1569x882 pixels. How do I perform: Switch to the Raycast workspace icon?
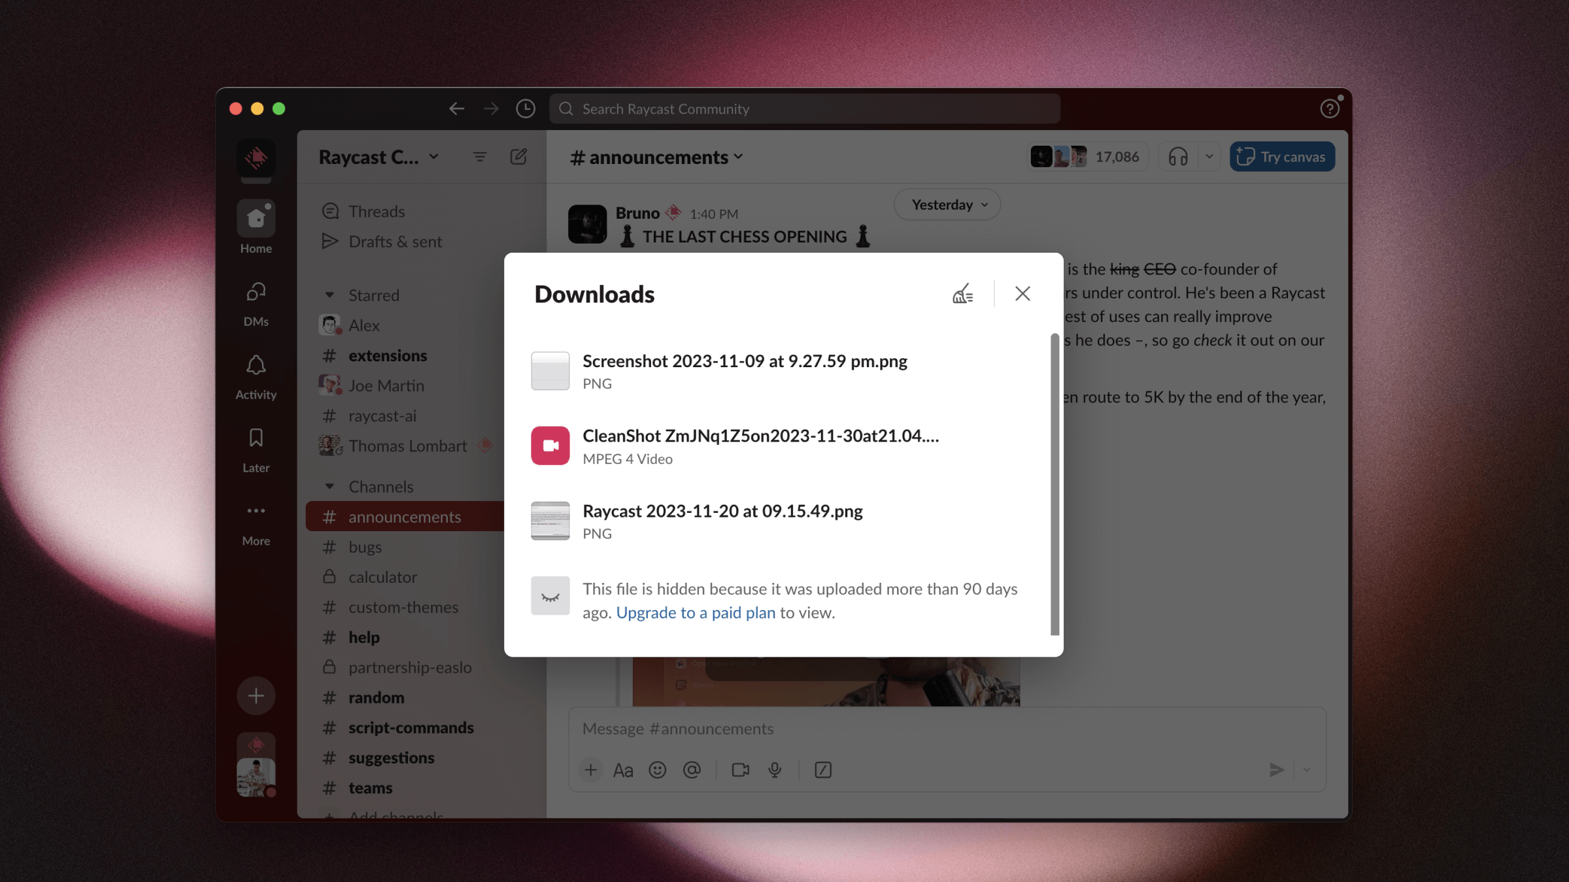(x=256, y=157)
